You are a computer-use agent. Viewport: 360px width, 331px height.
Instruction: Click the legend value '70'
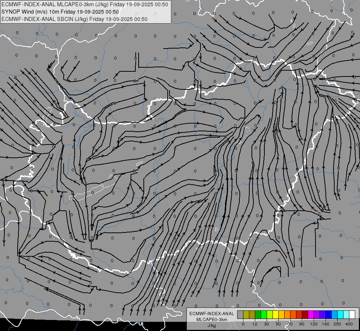(290, 324)
